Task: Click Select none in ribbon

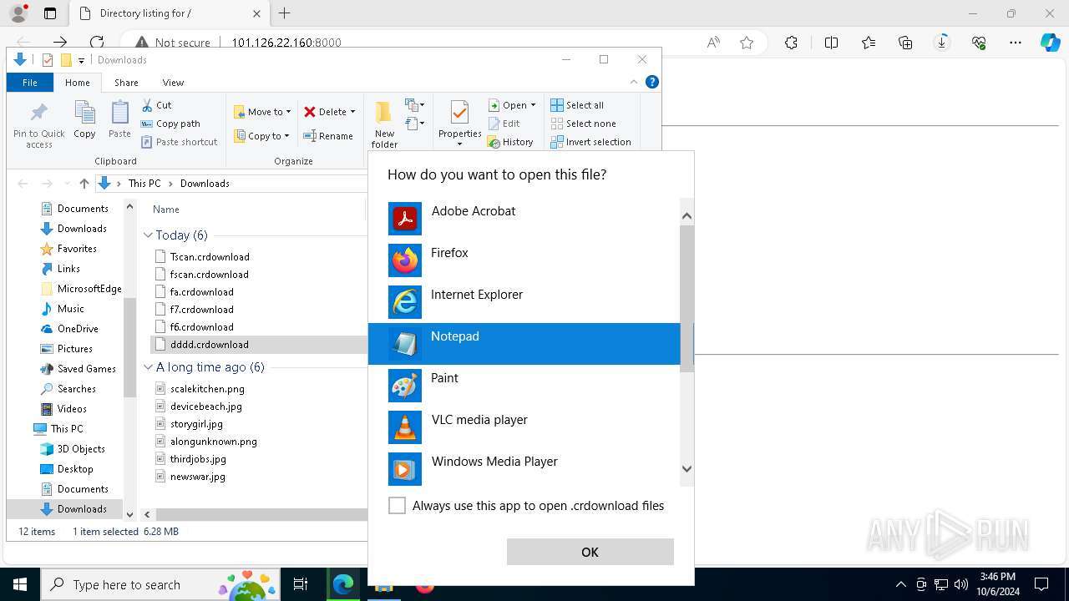Action: click(x=583, y=124)
